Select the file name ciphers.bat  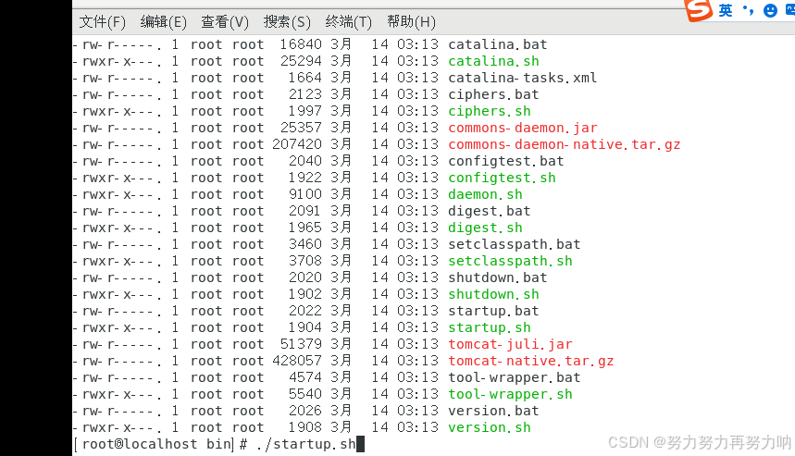(x=493, y=94)
